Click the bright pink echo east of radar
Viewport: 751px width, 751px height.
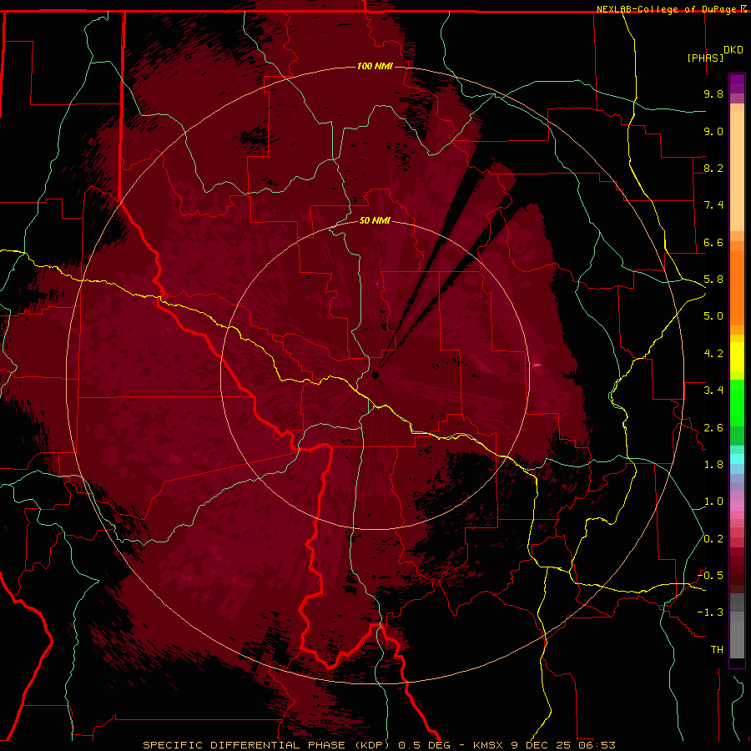(537, 365)
